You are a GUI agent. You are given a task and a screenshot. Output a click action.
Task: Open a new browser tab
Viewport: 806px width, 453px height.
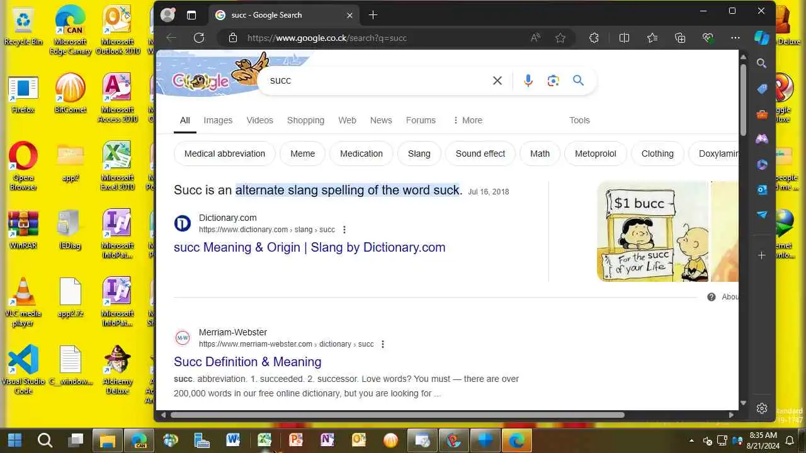click(x=373, y=15)
